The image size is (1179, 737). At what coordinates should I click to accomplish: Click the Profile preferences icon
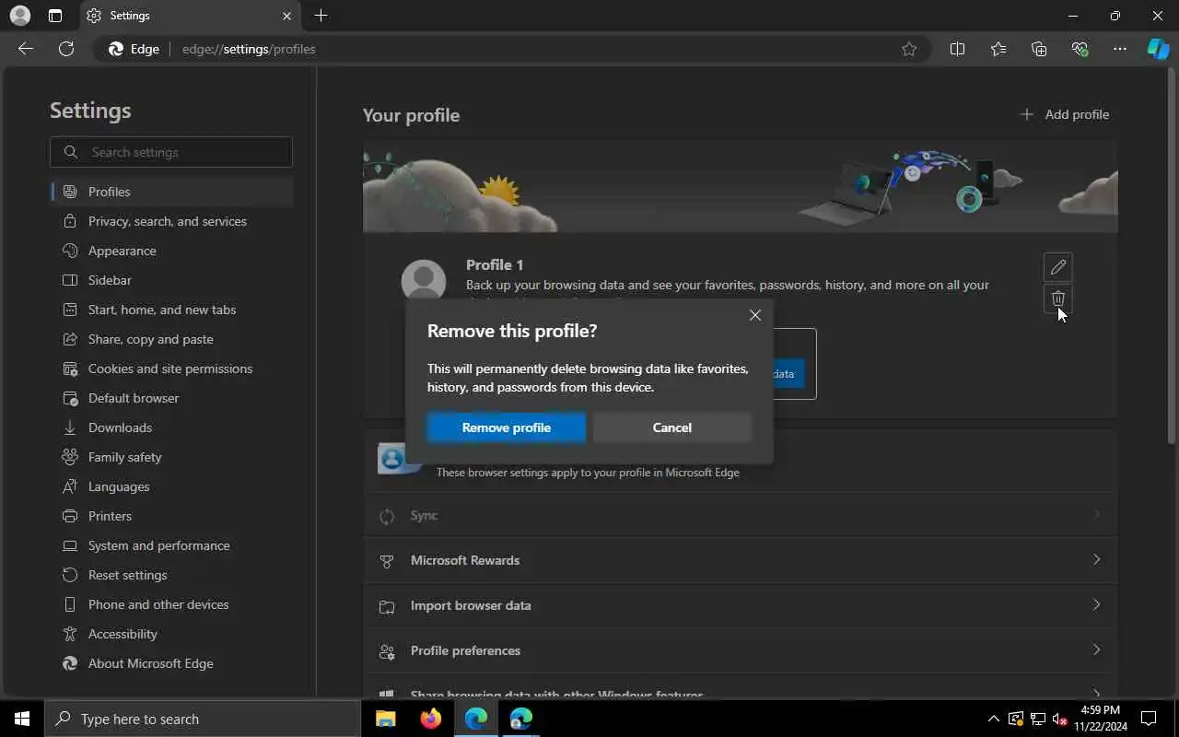coord(387,651)
